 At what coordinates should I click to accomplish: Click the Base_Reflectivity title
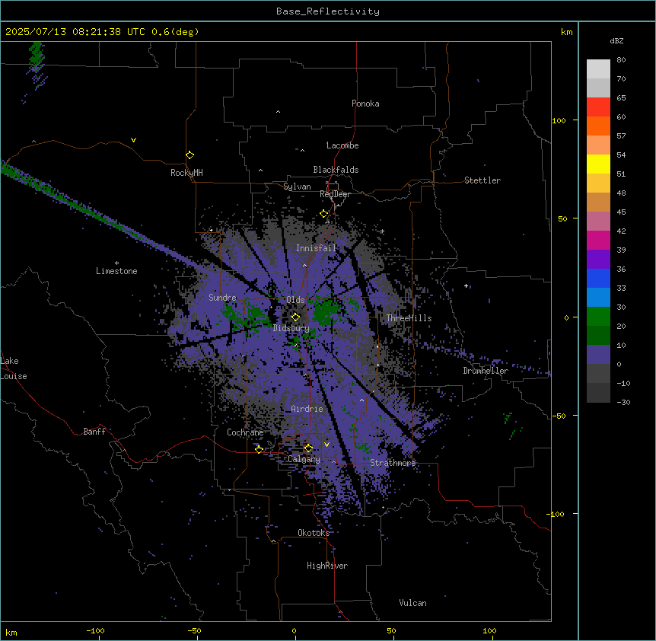[x=328, y=11]
